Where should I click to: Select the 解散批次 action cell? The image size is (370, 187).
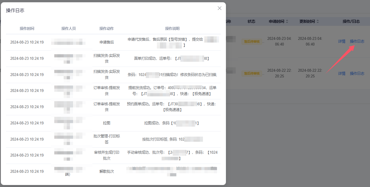[x=107, y=171]
